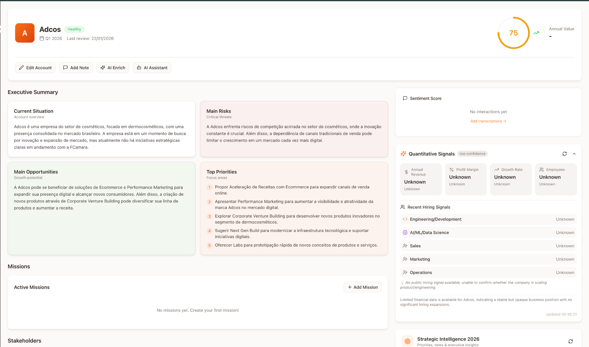The height and width of the screenshot is (347, 589).
Task: Add a note to the account
Action: pos(76,67)
